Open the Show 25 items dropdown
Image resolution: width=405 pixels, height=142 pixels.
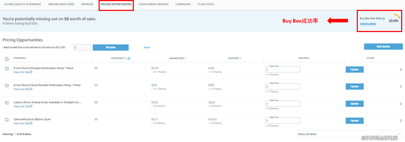pyautogui.click(x=349, y=134)
